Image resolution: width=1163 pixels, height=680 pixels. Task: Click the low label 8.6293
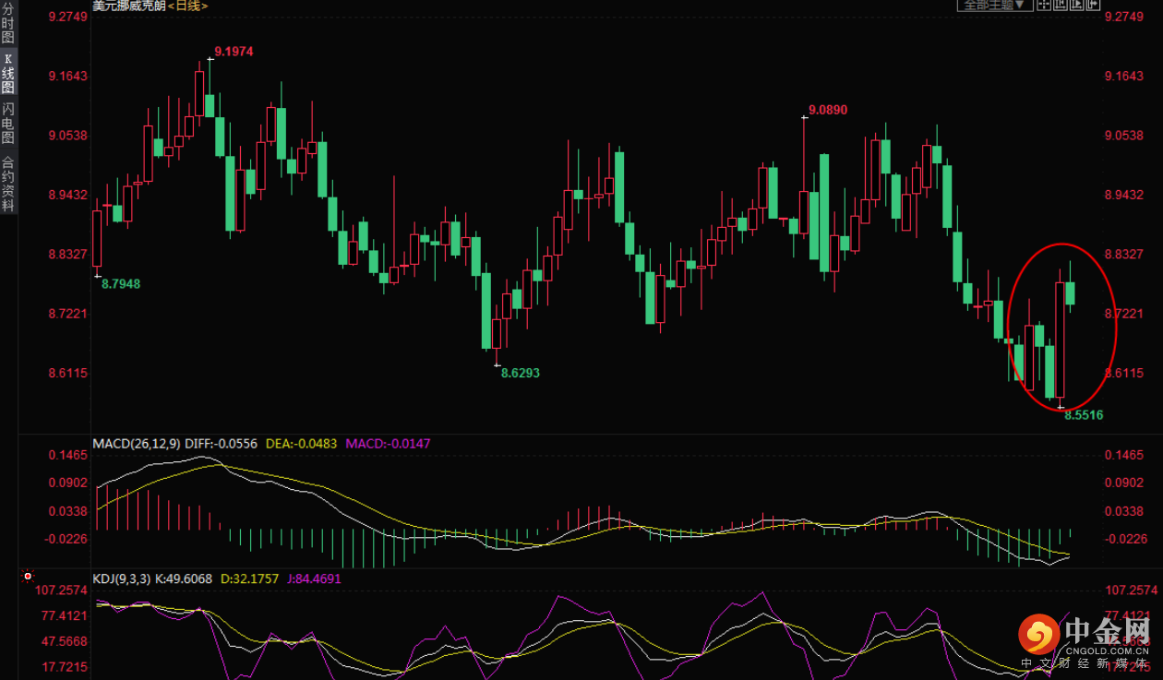coord(520,373)
